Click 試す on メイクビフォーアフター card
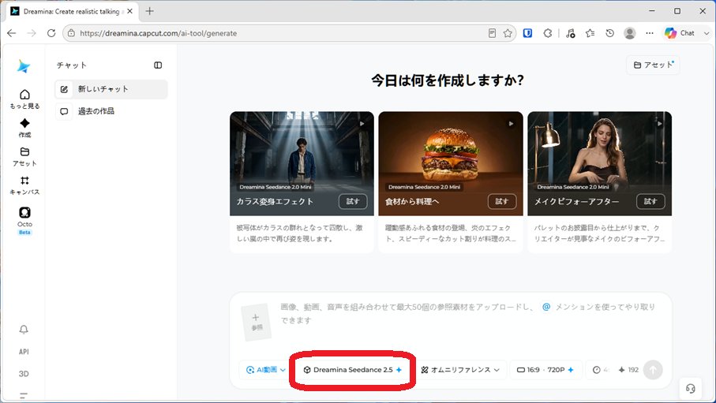Viewport: 716px width, 403px height. pyautogui.click(x=650, y=201)
